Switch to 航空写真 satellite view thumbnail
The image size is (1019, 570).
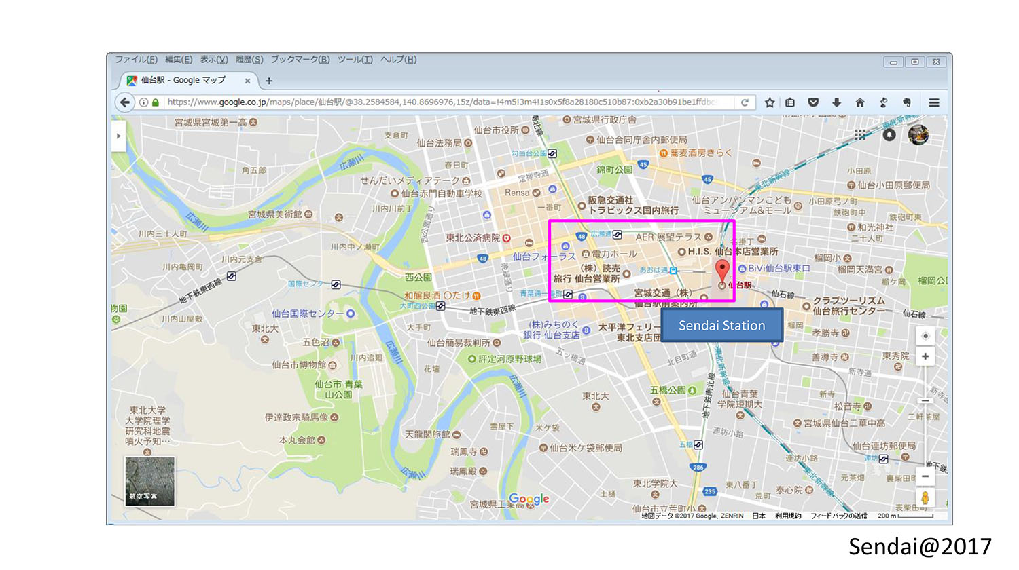[149, 481]
